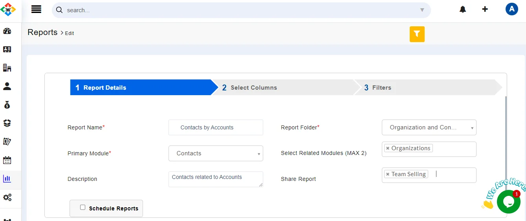
Task: Select the reports bar chart sidebar icon
Action: [x=7, y=179]
